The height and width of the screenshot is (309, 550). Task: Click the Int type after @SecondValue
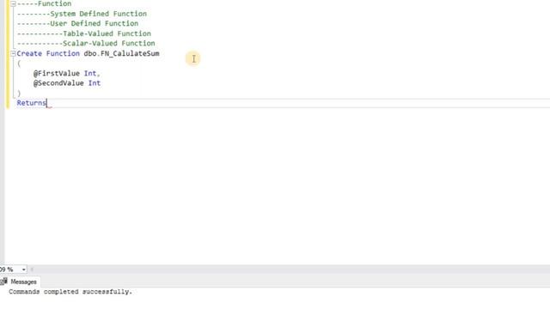tap(95, 83)
